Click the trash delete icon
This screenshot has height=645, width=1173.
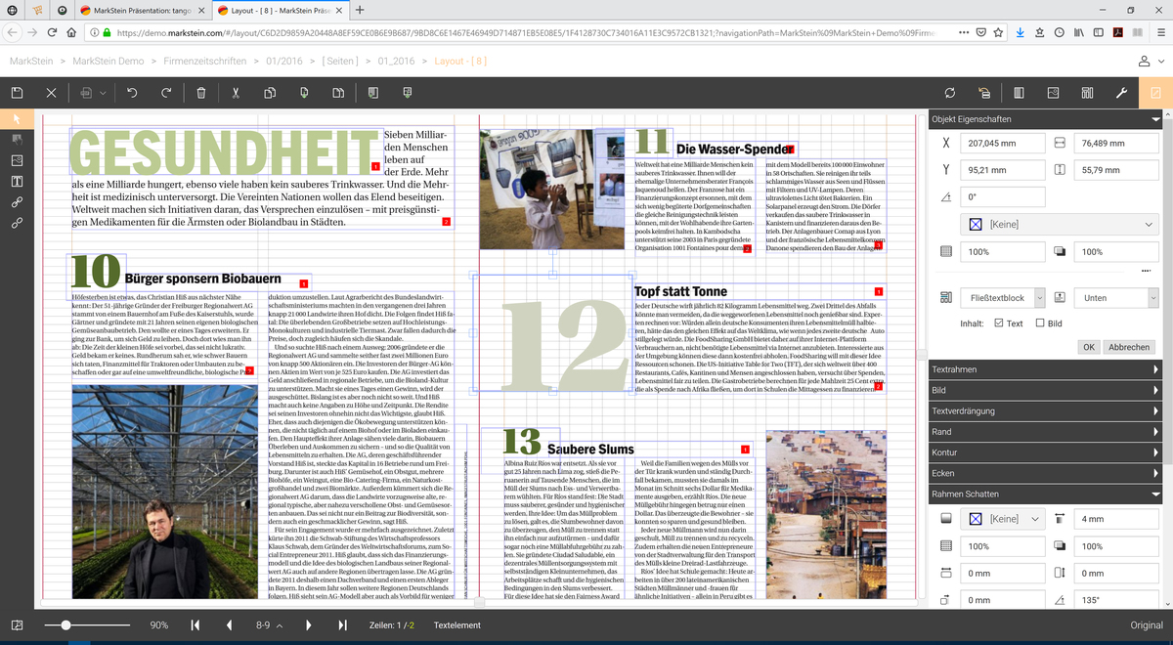[200, 93]
